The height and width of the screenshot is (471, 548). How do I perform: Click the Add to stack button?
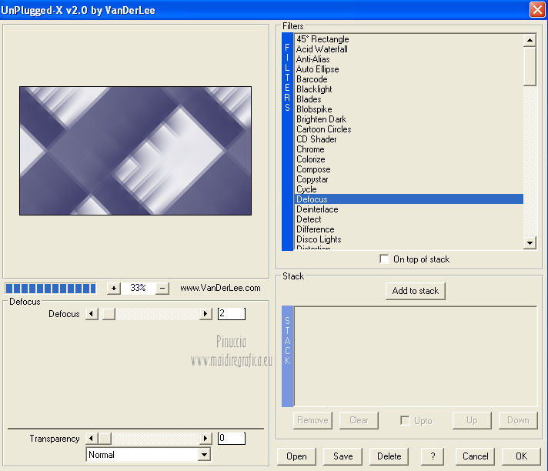tap(415, 291)
